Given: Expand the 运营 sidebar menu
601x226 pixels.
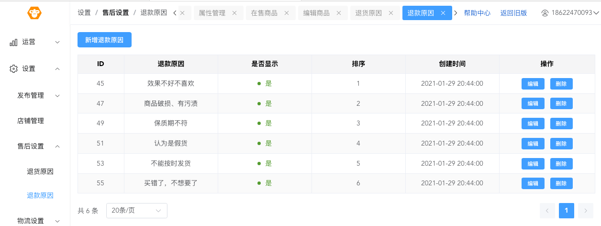Looking at the screenshot, I should coord(35,42).
